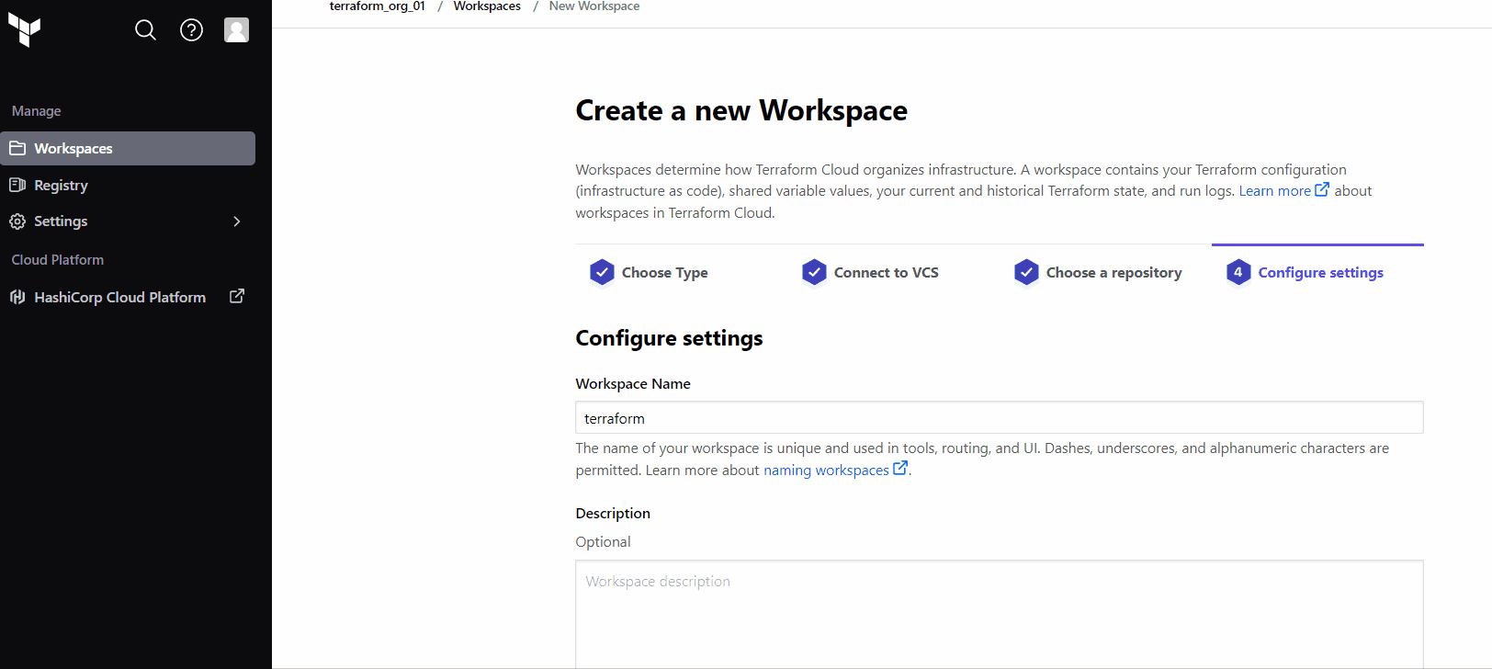Click the Workspace description text area

point(1000,614)
